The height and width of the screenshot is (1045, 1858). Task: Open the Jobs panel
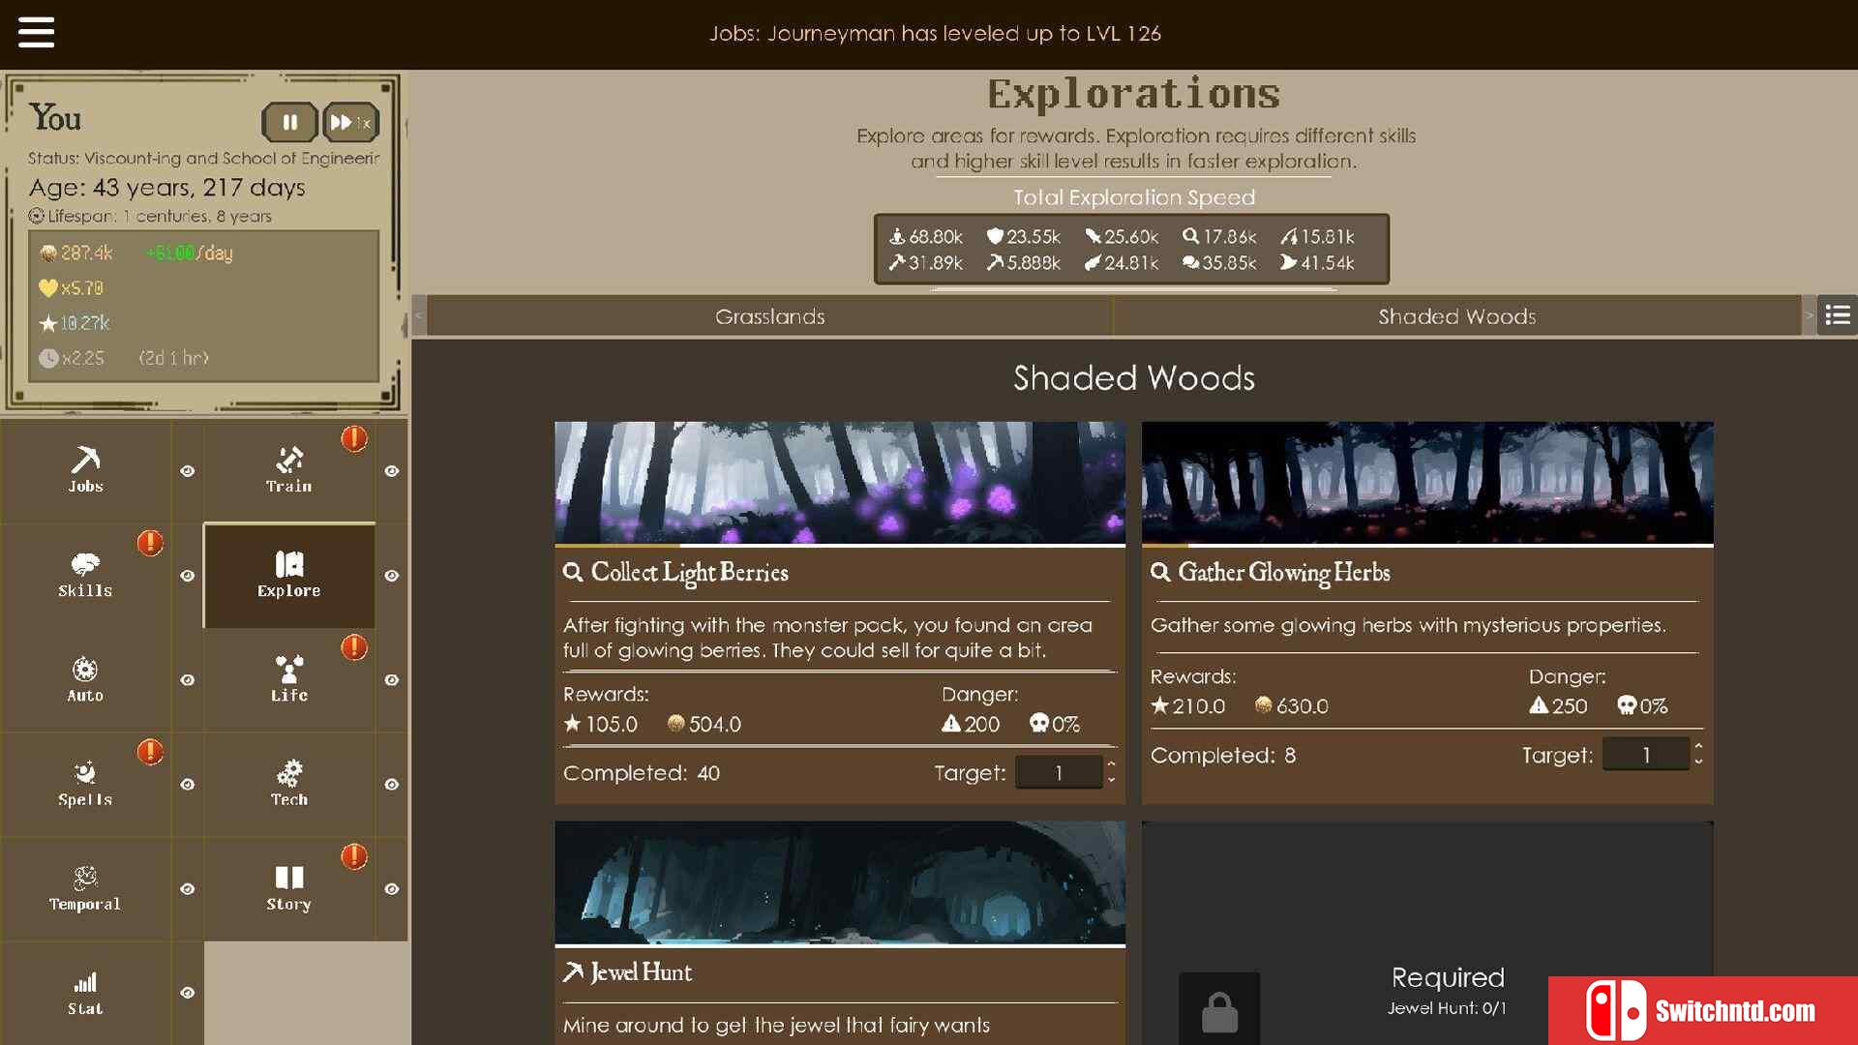click(x=85, y=471)
